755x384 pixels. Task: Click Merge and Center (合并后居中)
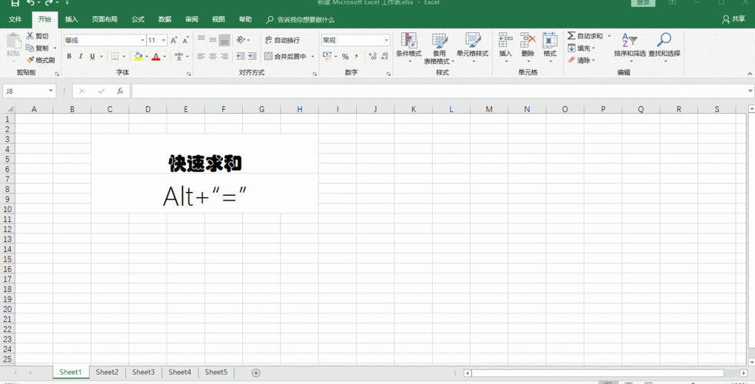pyautogui.click(x=285, y=56)
